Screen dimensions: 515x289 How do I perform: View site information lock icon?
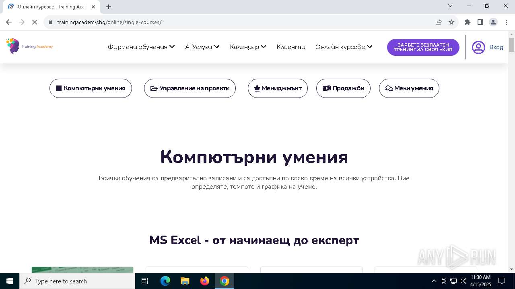pos(51,22)
